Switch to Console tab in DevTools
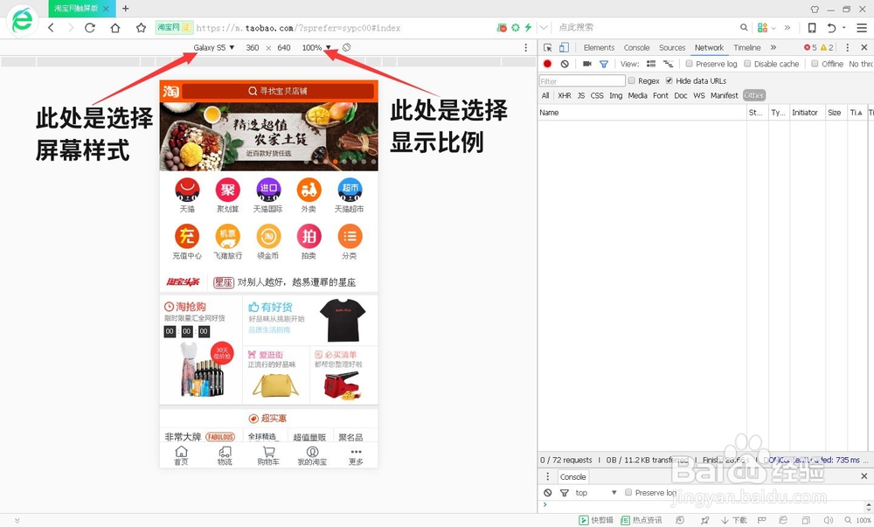Screen dimensions: 874x527 click(636, 47)
